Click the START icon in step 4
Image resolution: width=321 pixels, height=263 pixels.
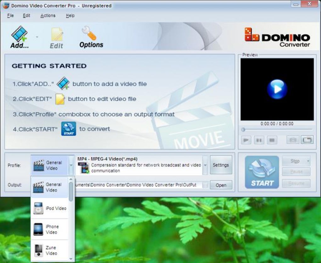pyautogui.click(x=69, y=129)
